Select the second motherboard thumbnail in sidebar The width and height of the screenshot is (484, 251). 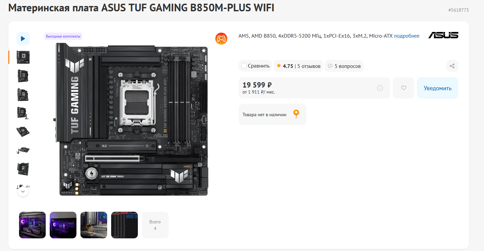pos(23,76)
